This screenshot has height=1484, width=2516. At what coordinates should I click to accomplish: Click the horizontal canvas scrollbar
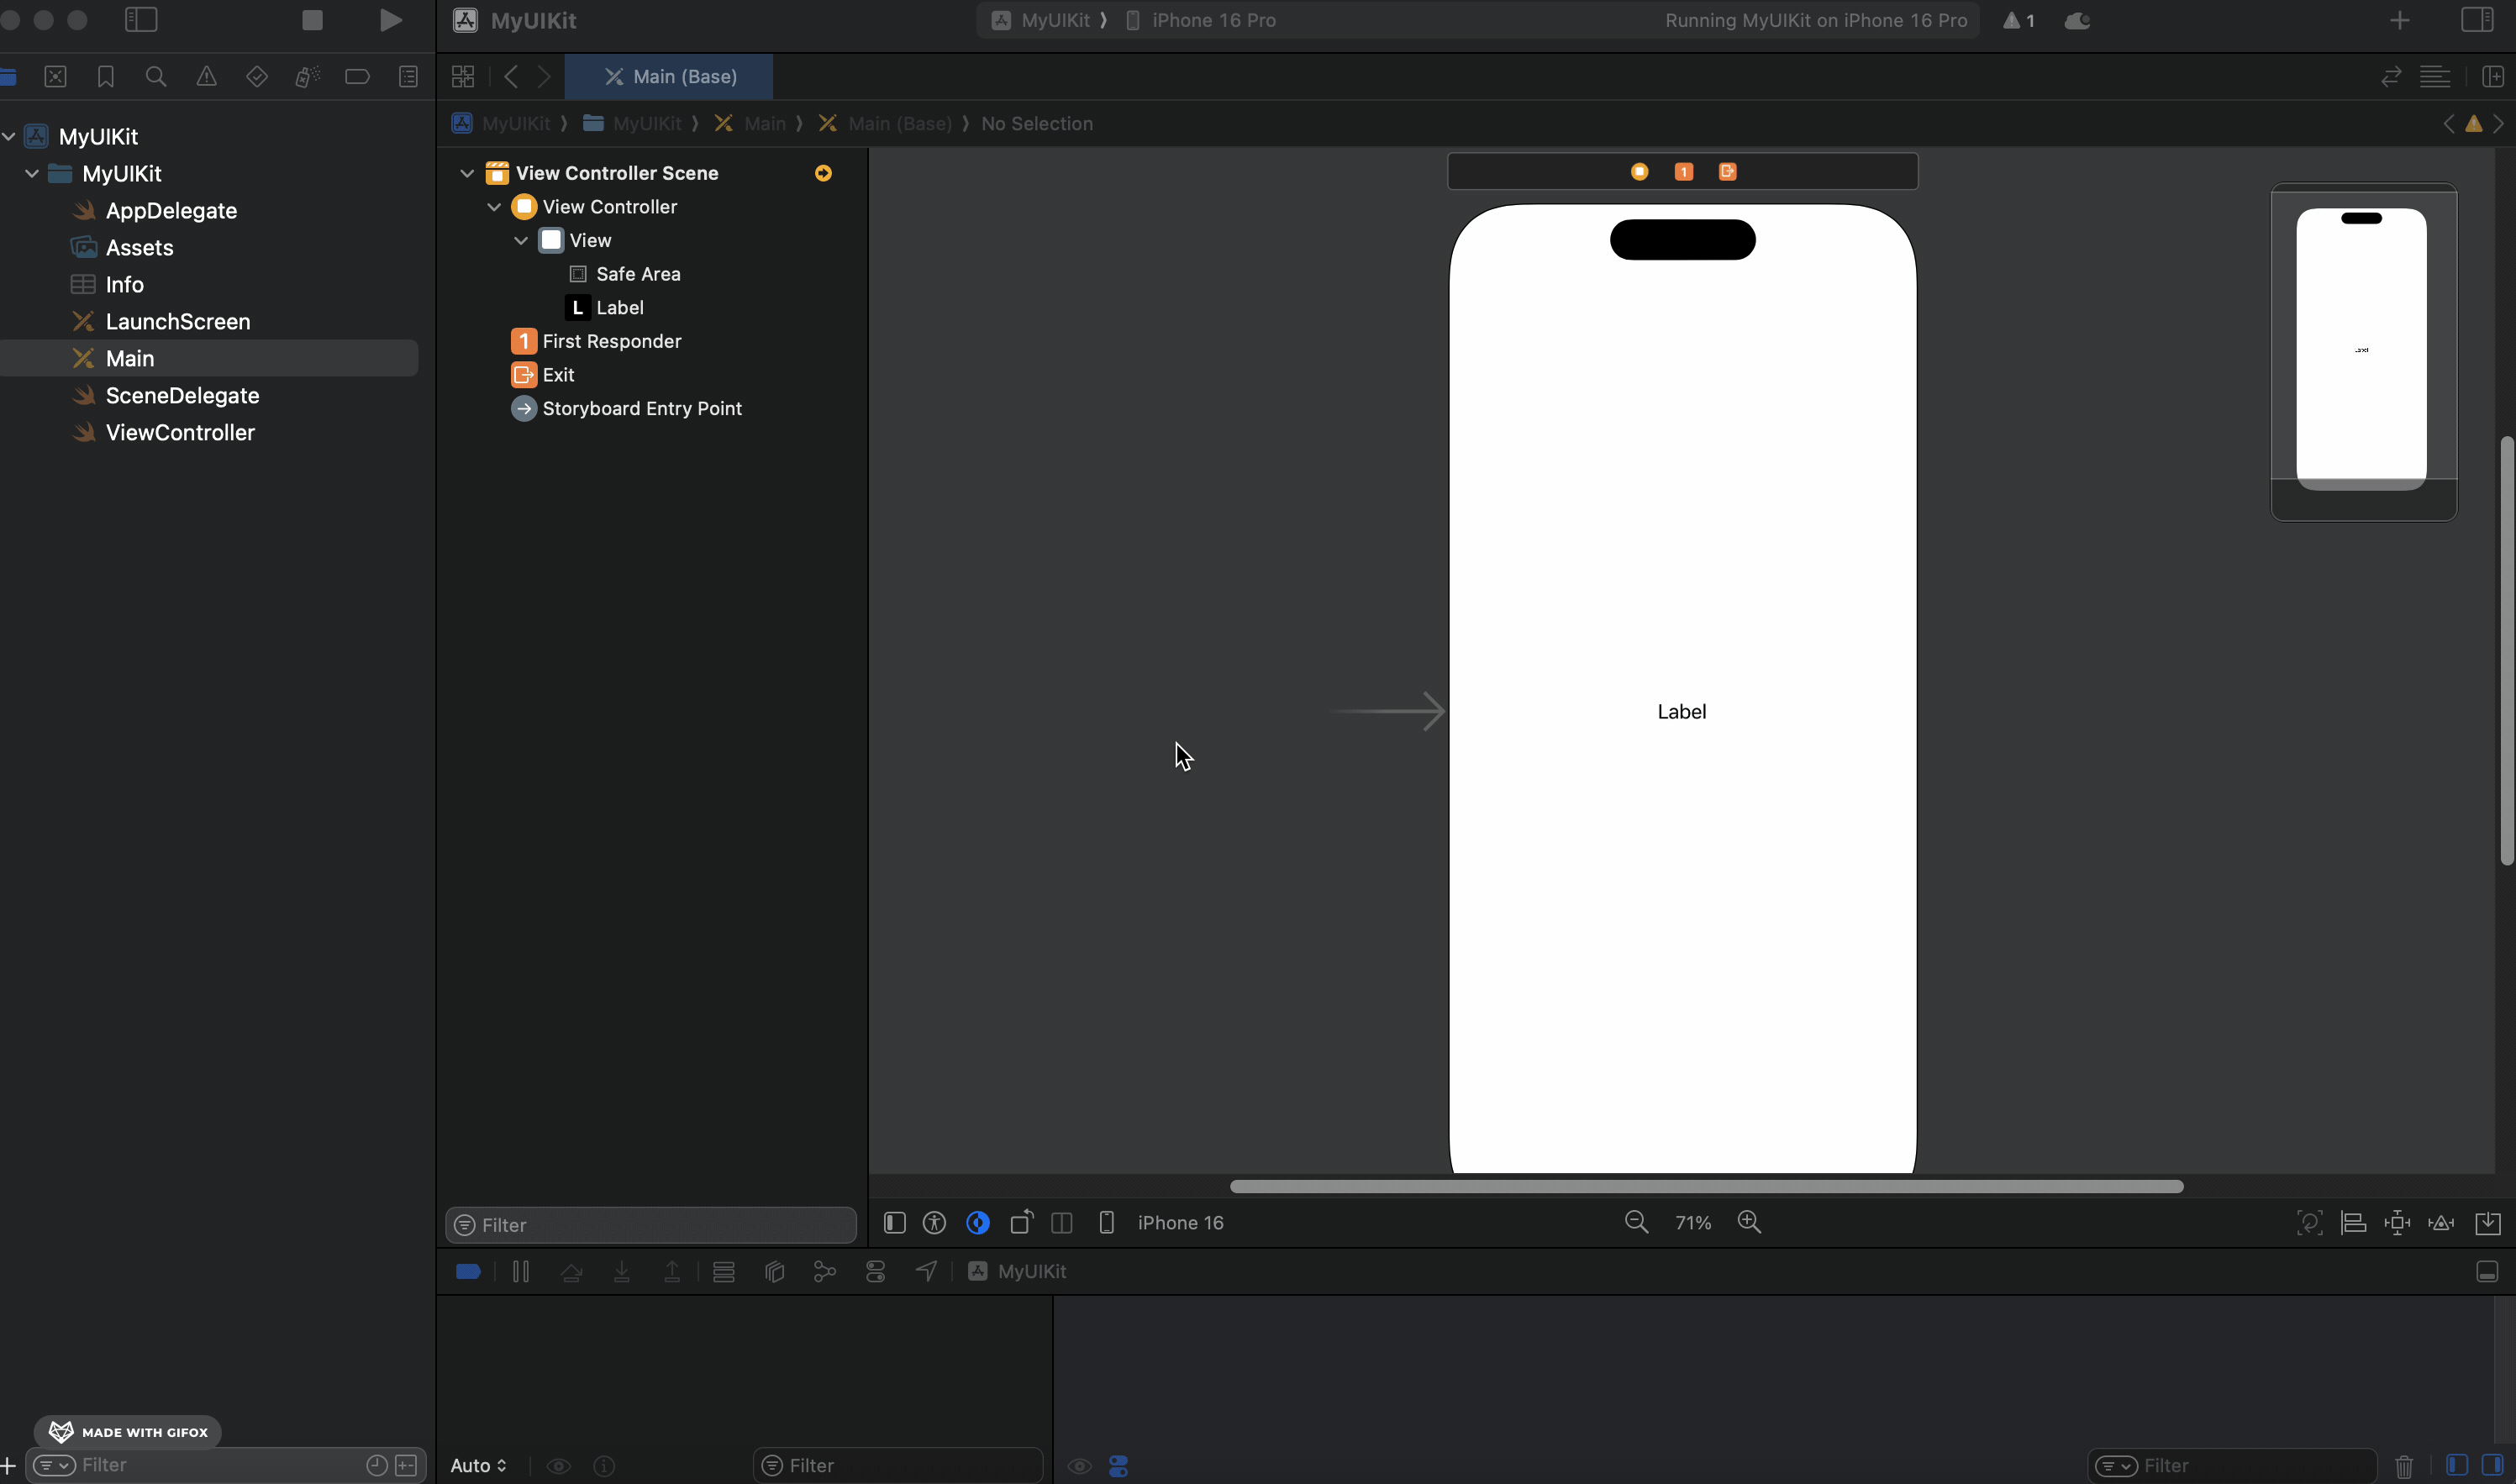point(1706,1186)
